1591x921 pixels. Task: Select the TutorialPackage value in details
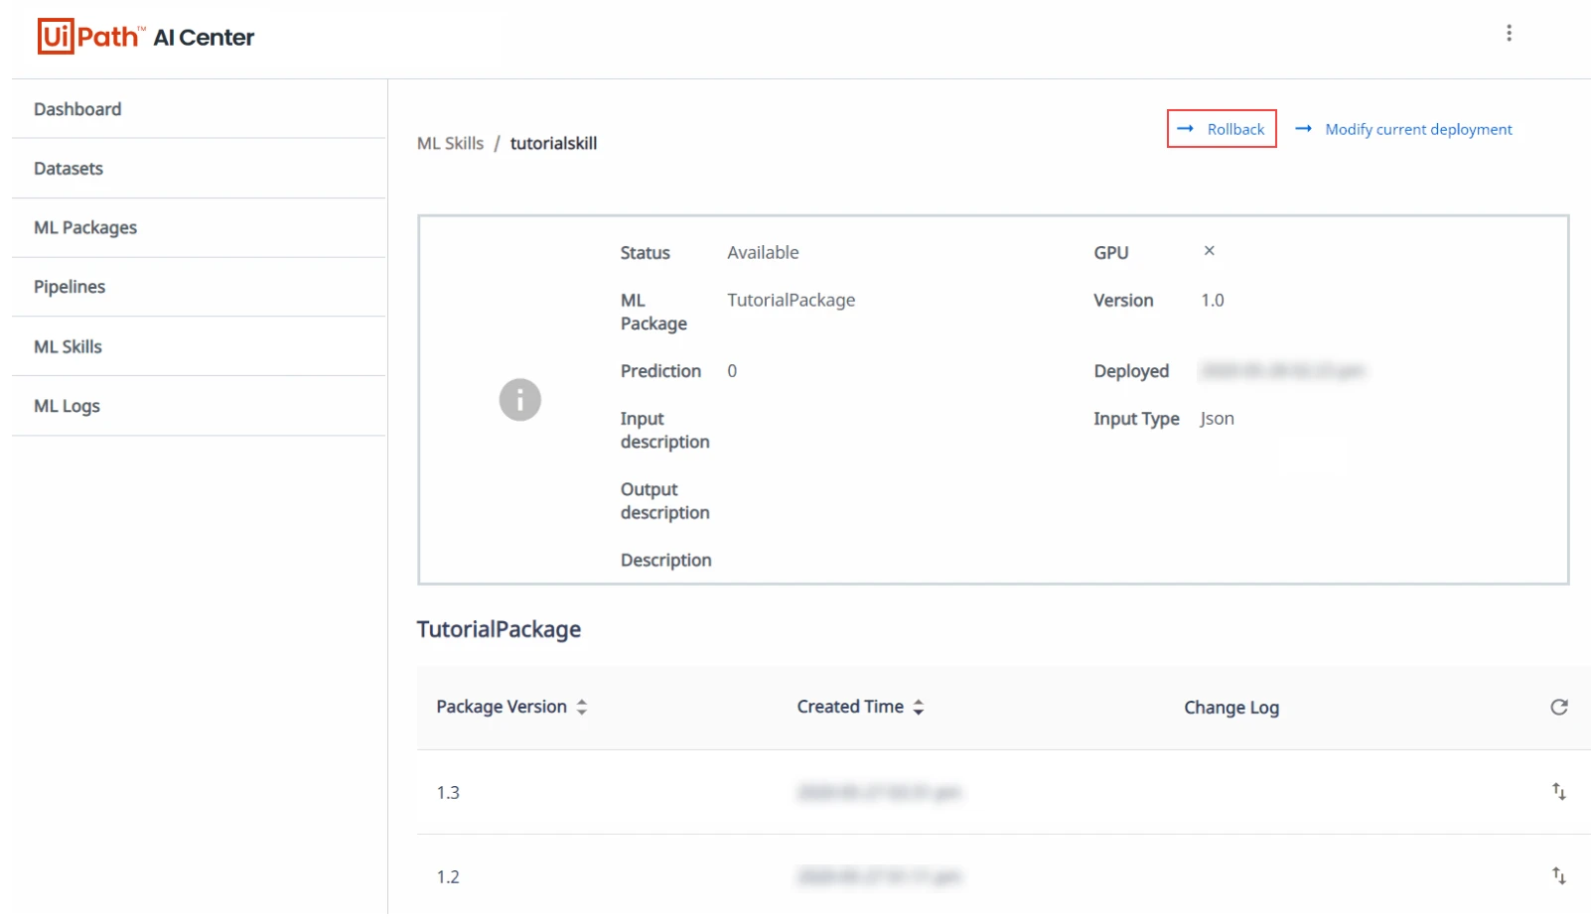click(x=791, y=300)
